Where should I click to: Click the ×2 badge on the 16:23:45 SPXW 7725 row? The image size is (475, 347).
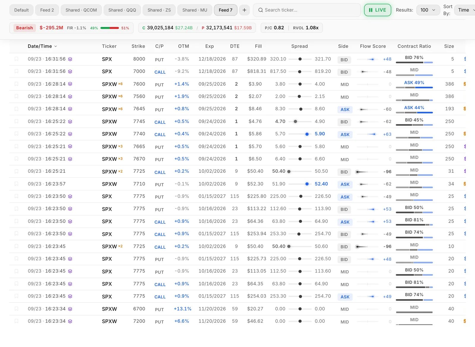click(121, 246)
